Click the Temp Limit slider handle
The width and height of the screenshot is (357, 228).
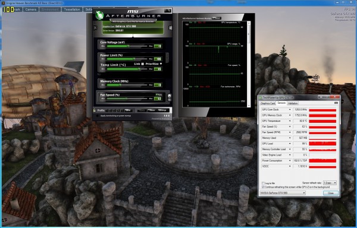click(139, 69)
